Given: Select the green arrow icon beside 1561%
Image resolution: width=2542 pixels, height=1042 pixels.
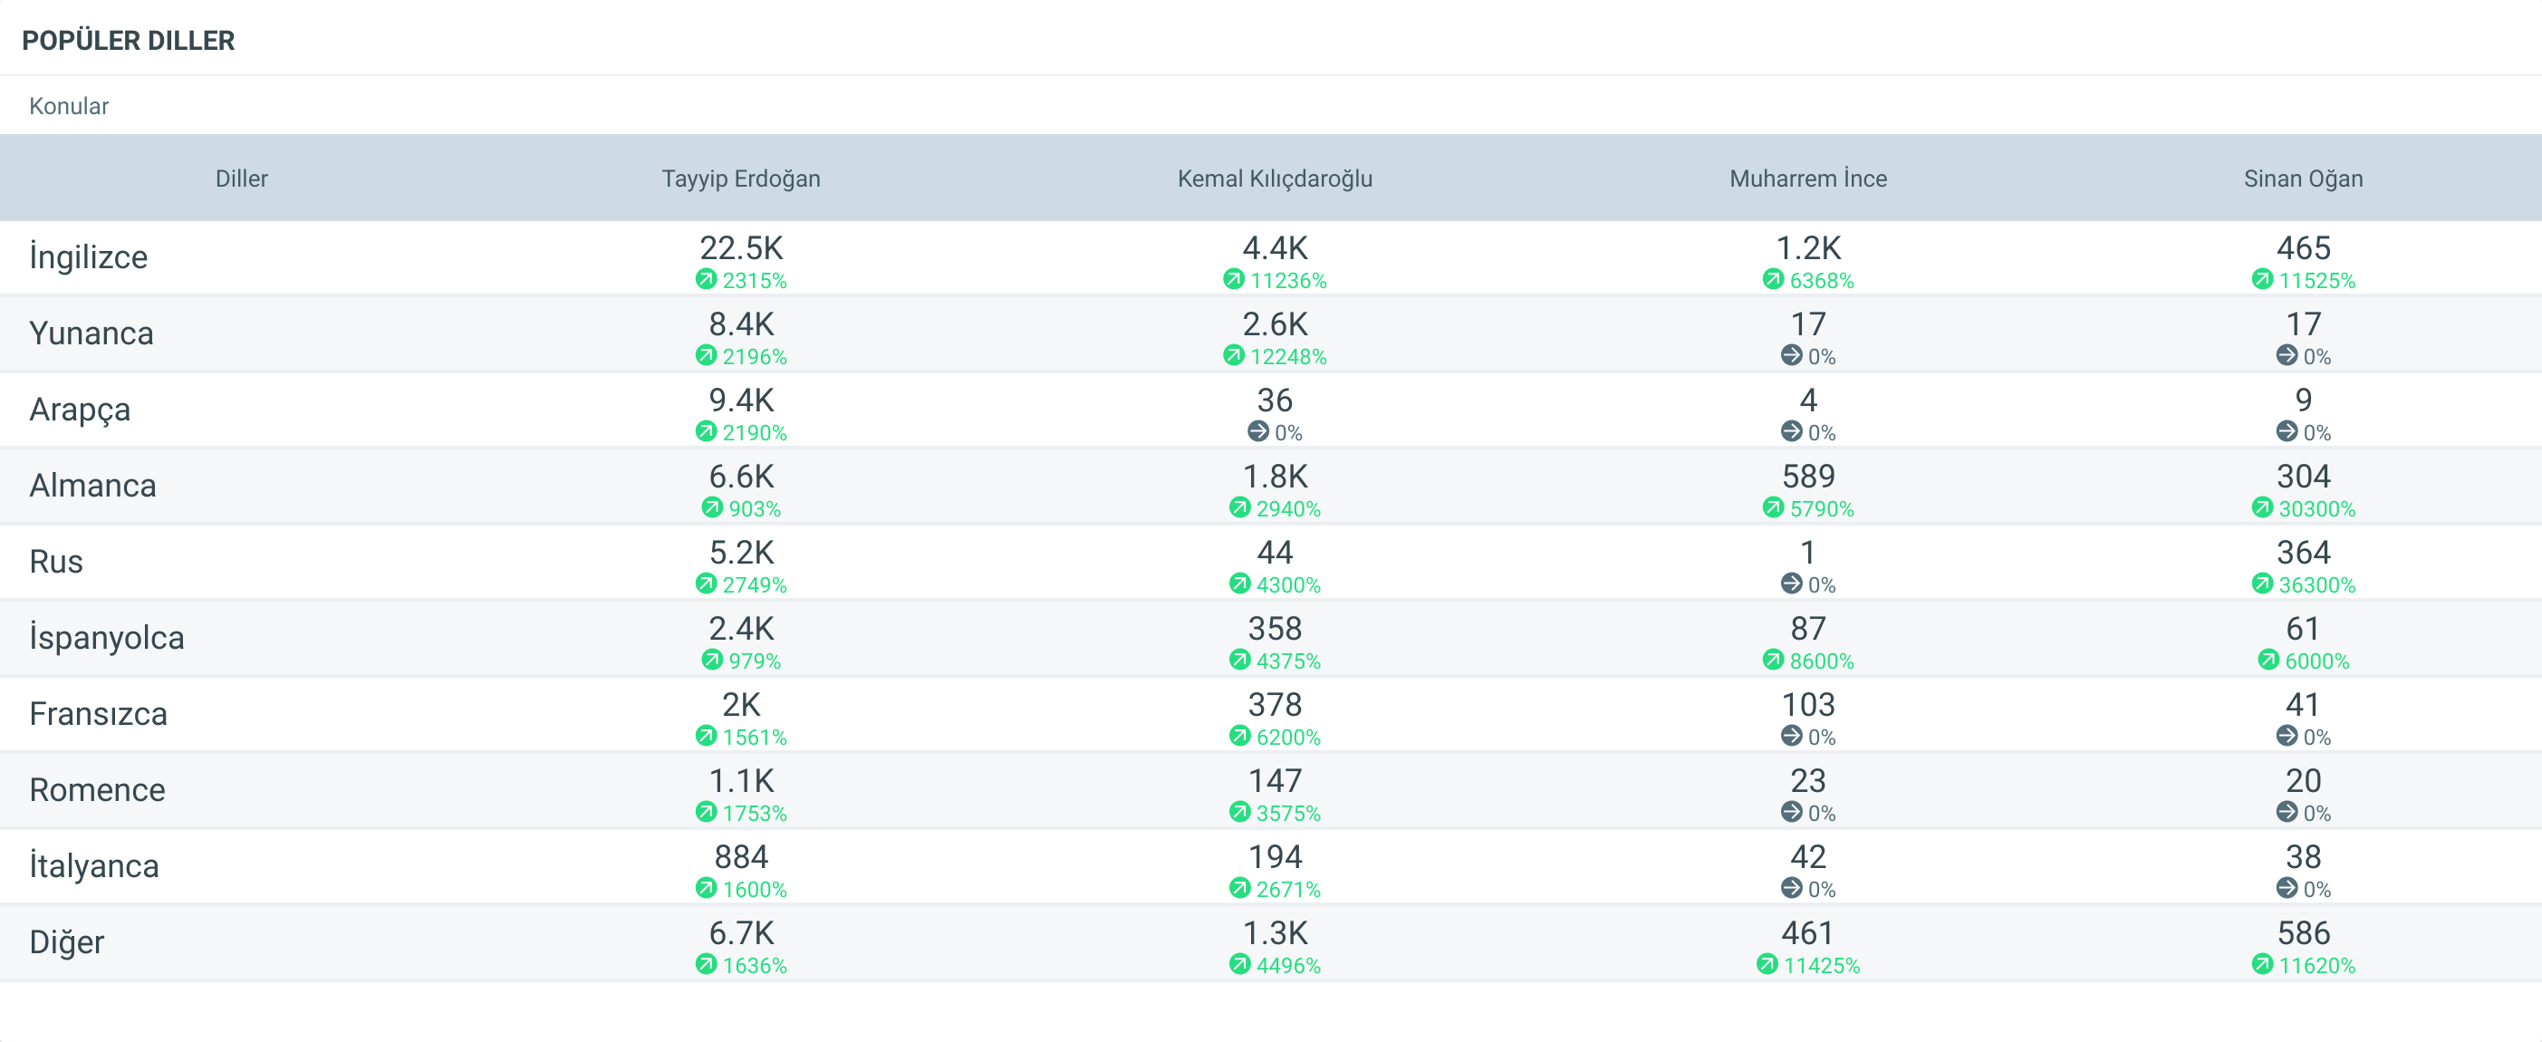Looking at the screenshot, I should coord(706,735).
